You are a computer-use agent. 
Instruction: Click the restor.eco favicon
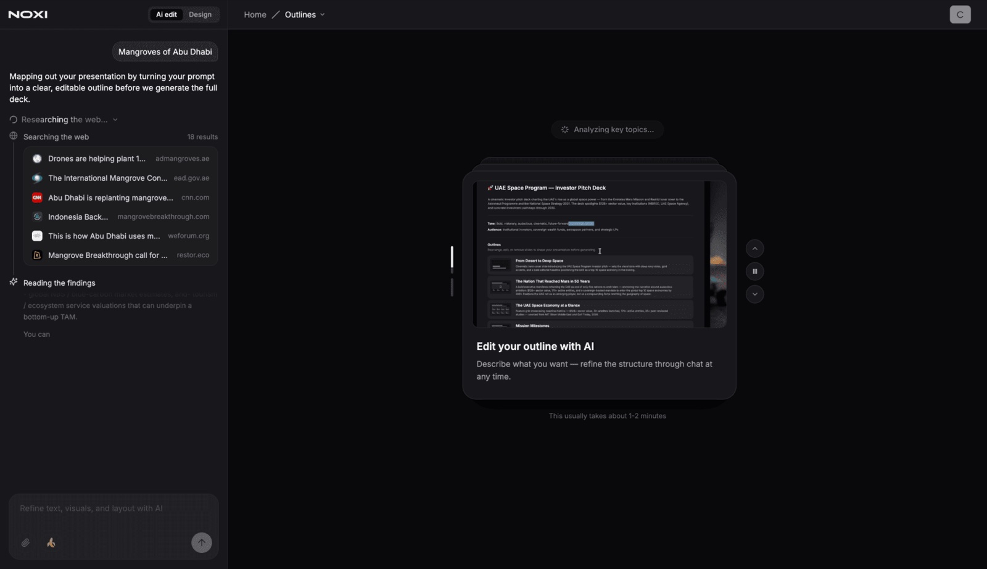pos(37,255)
